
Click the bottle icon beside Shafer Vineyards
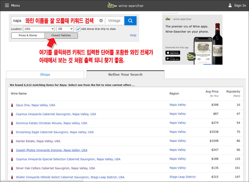click(12, 177)
